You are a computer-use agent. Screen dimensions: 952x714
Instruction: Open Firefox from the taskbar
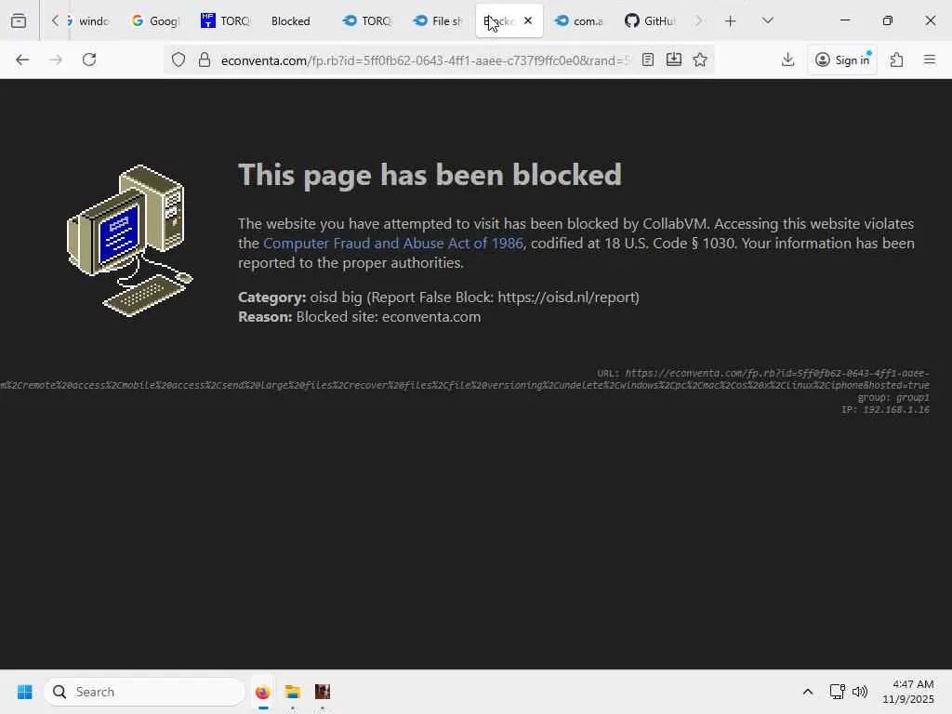[262, 692]
